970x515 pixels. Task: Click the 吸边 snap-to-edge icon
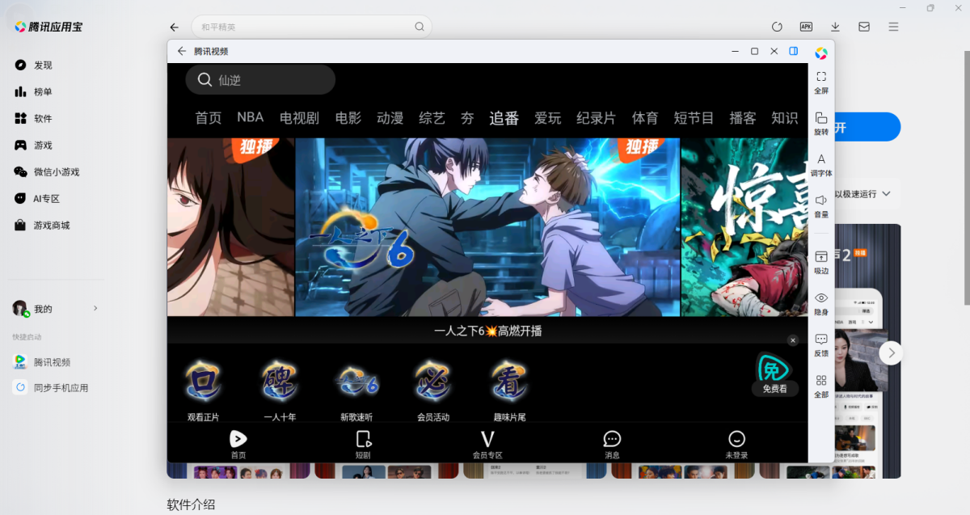click(821, 257)
